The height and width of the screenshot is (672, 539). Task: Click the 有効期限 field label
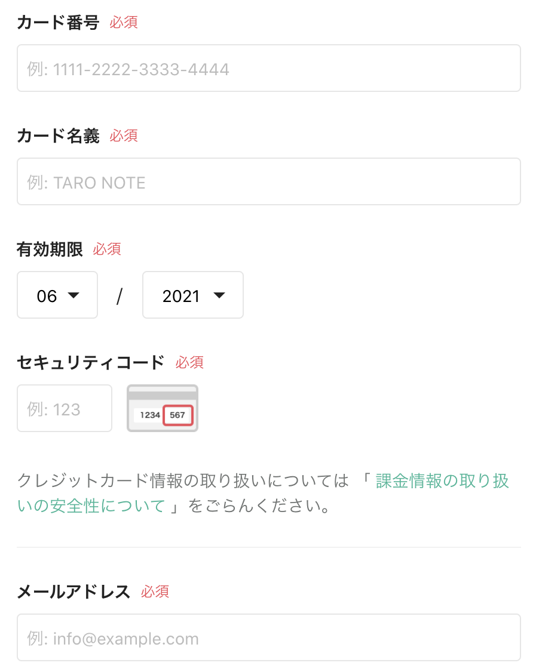tap(50, 249)
